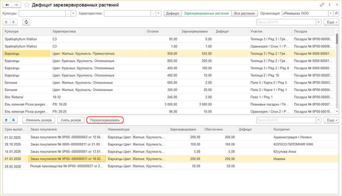The width and height of the screenshot is (342, 196).
Task: Move order row up with blue arrow
Action: [6, 120]
